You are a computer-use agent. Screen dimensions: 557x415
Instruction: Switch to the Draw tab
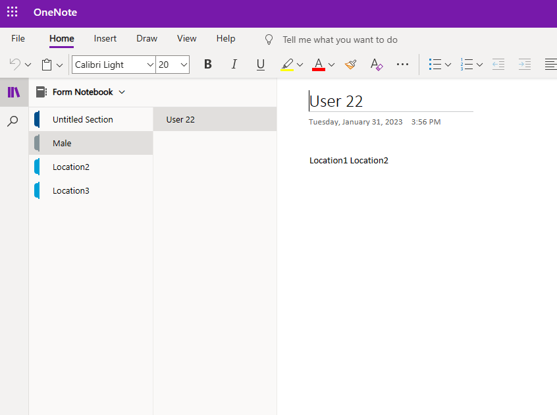point(146,38)
